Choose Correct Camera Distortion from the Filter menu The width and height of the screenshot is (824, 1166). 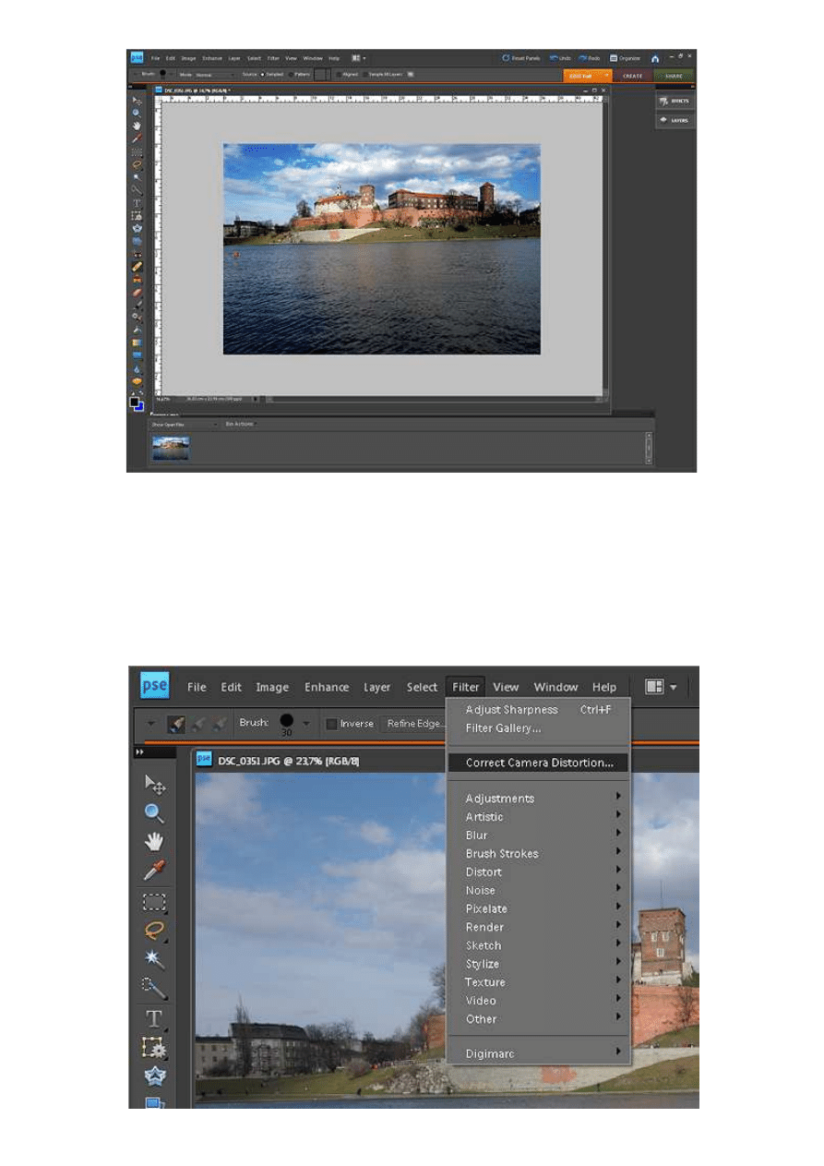tap(539, 763)
